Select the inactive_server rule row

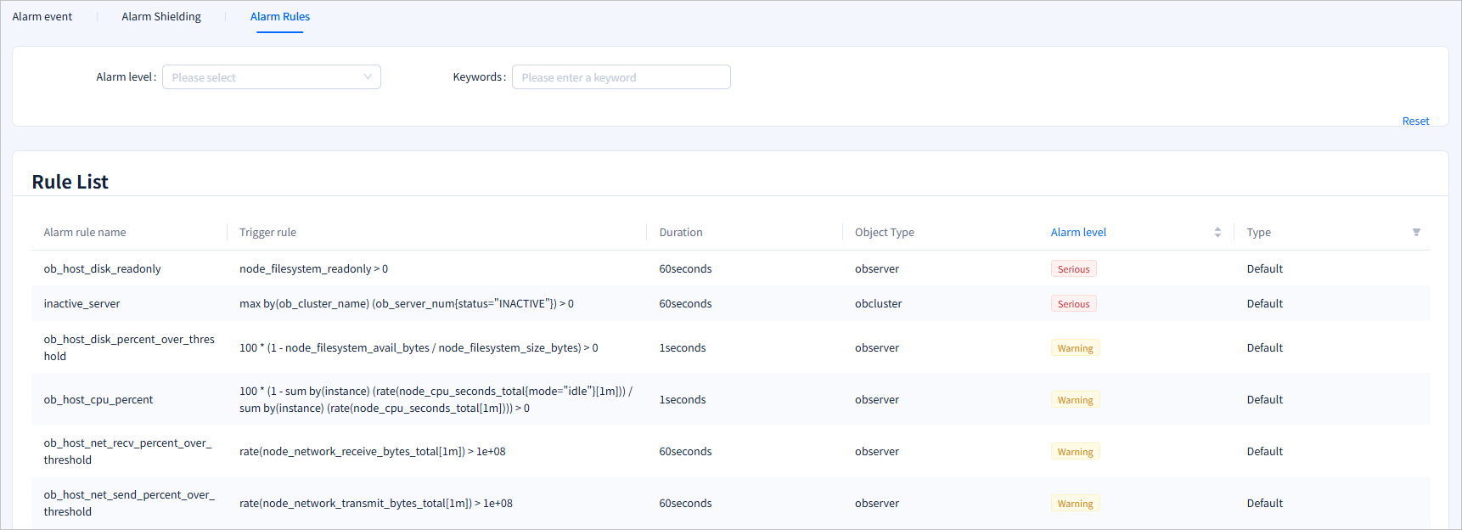tap(82, 304)
